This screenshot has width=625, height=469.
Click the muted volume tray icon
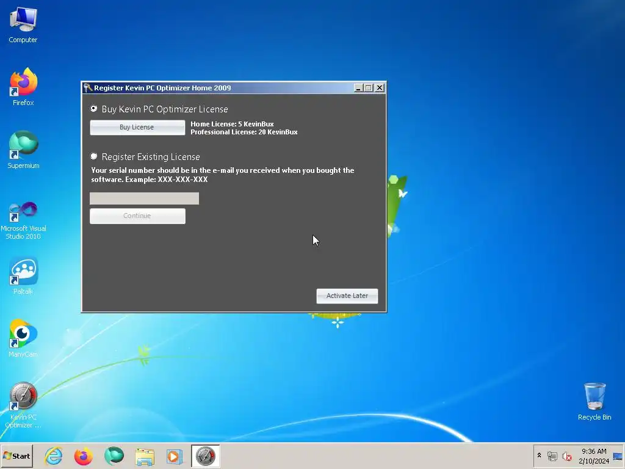566,456
